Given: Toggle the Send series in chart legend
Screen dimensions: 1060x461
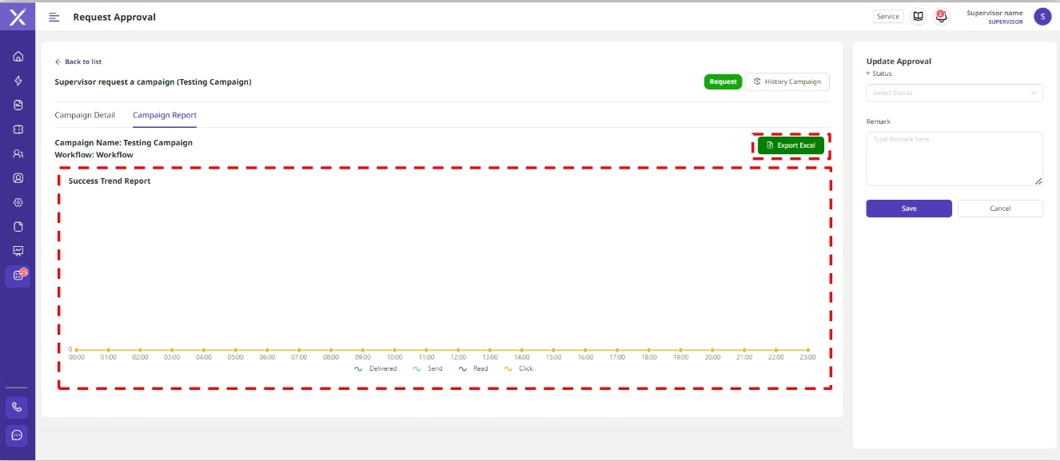Looking at the screenshot, I should (x=428, y=368).
